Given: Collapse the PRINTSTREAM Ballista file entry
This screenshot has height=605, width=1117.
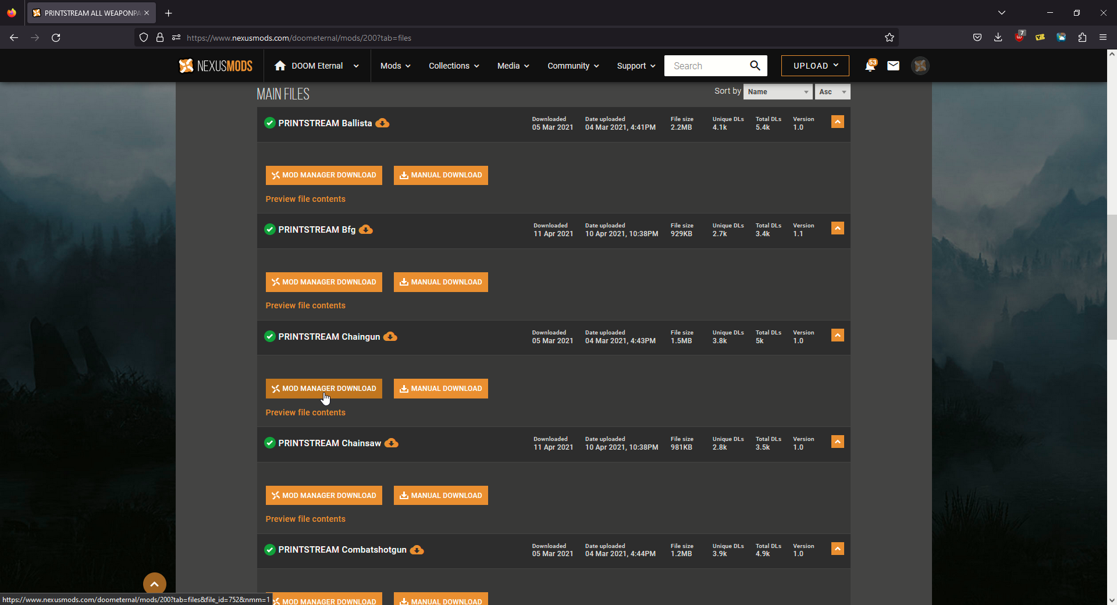Looking at the screenshot, I should [838, 122].
